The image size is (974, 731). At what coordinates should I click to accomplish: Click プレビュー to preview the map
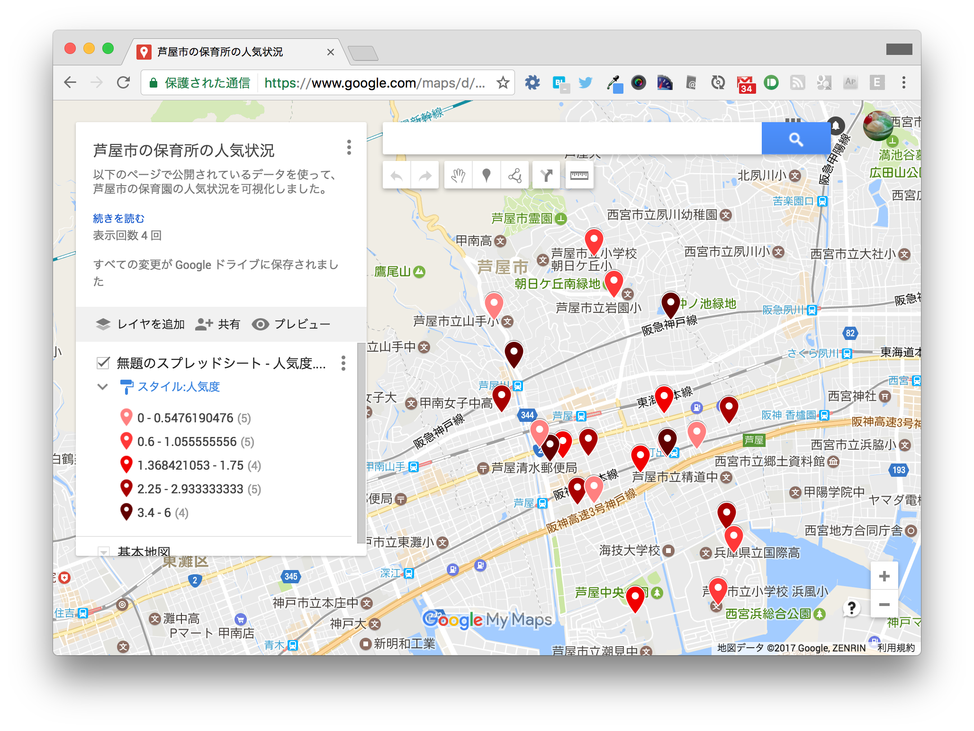point(291,324)
